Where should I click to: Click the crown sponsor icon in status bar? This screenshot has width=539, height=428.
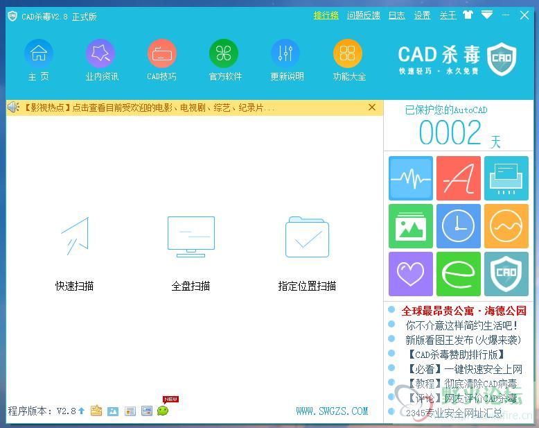pos(96,411)
